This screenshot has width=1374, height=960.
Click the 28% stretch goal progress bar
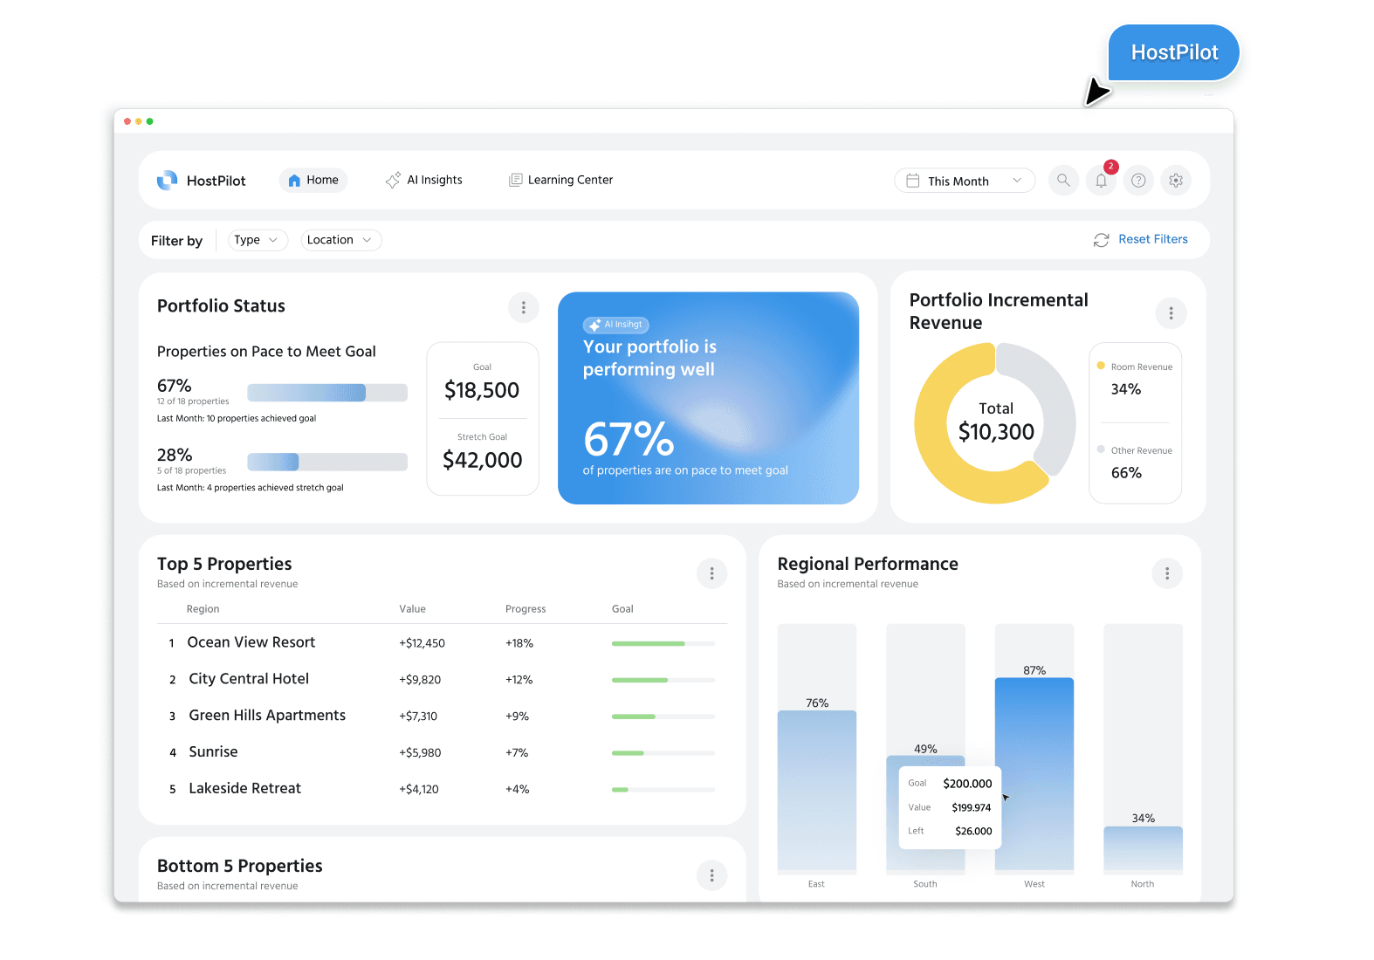click(x=327, y=462)
